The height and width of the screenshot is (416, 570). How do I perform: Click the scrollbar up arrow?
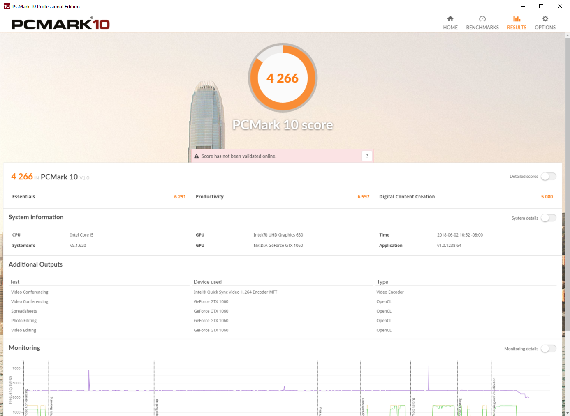point(568,36)
